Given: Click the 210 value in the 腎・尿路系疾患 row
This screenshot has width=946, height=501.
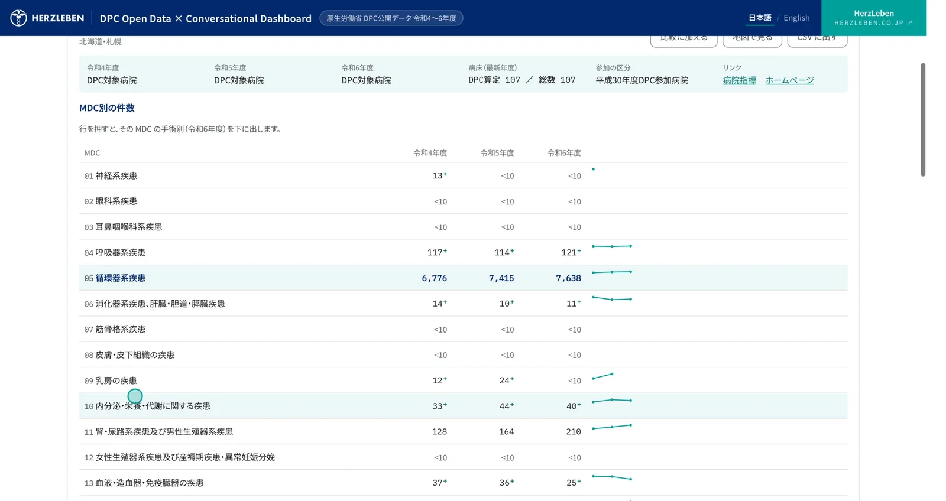Looking at the screenshot, I should [x=574, y=432].
